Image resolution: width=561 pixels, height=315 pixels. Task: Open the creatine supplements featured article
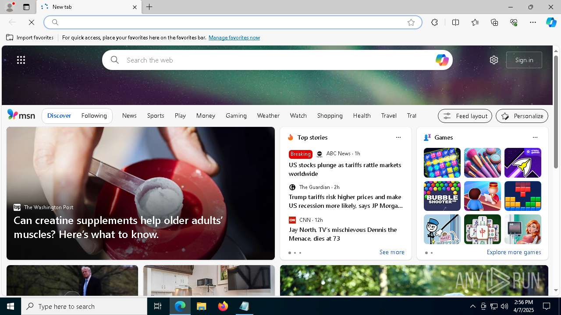pos(140,193)
